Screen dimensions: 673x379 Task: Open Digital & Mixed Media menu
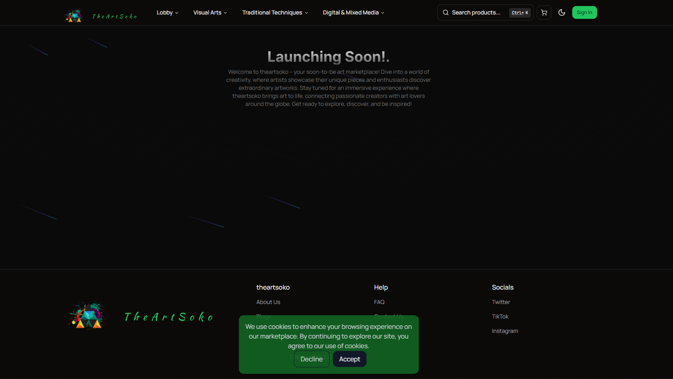click(x=353, y=12)
